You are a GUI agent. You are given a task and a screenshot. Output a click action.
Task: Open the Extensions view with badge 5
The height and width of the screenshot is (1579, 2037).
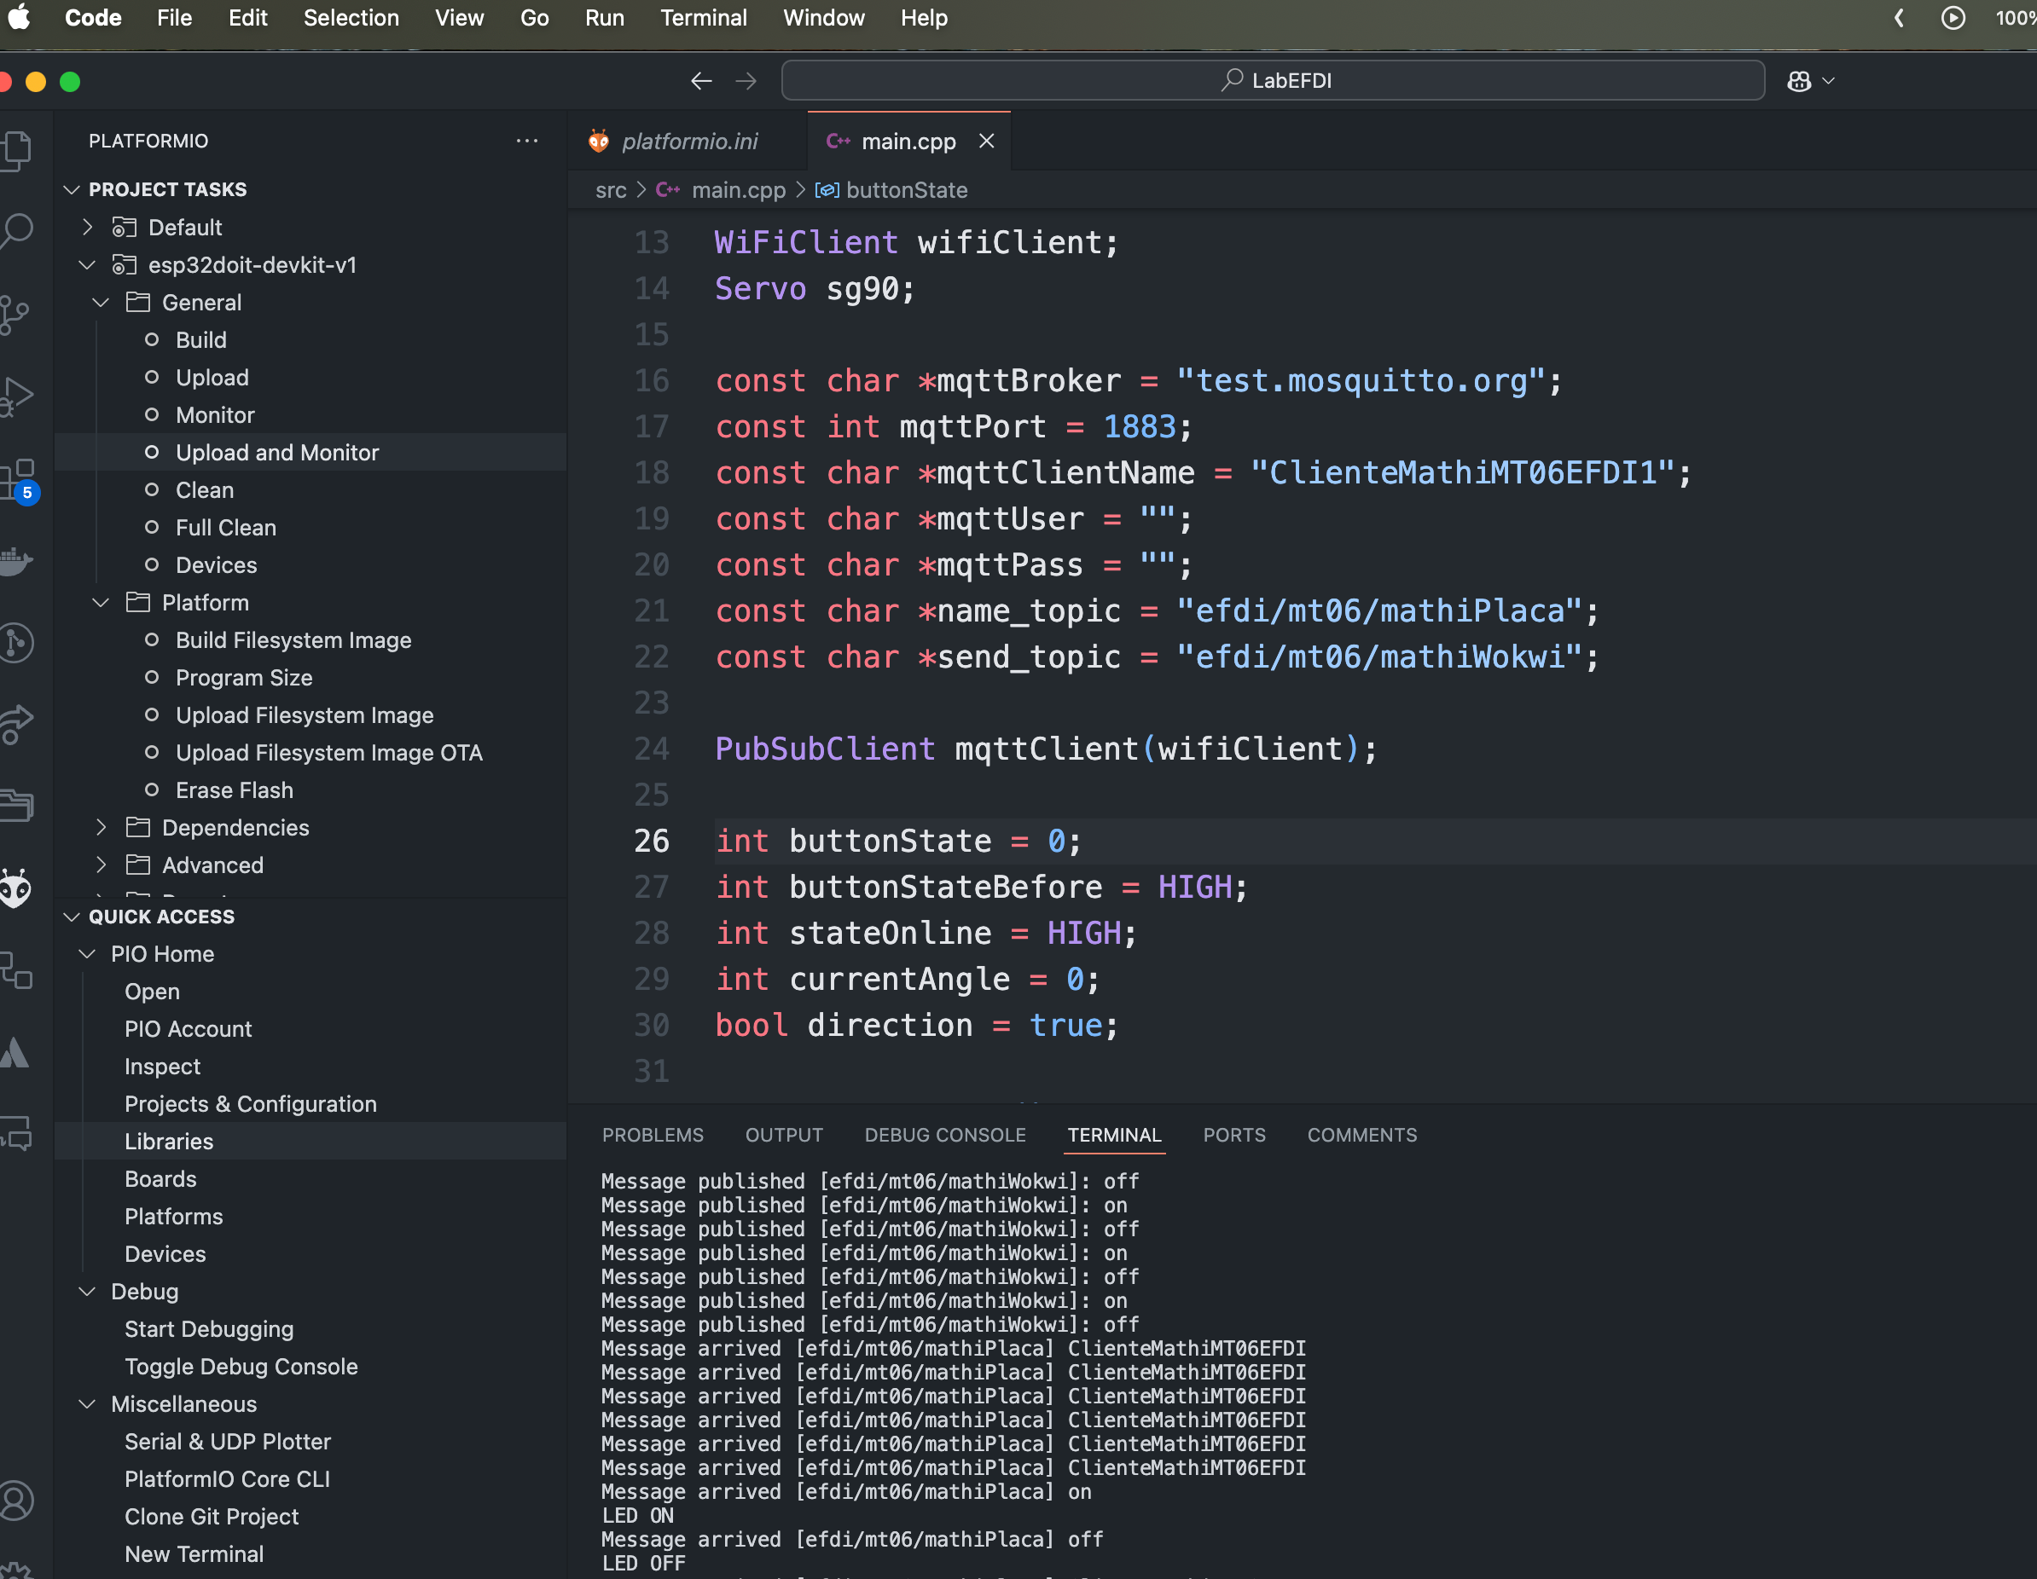click(x=19, y=479)
